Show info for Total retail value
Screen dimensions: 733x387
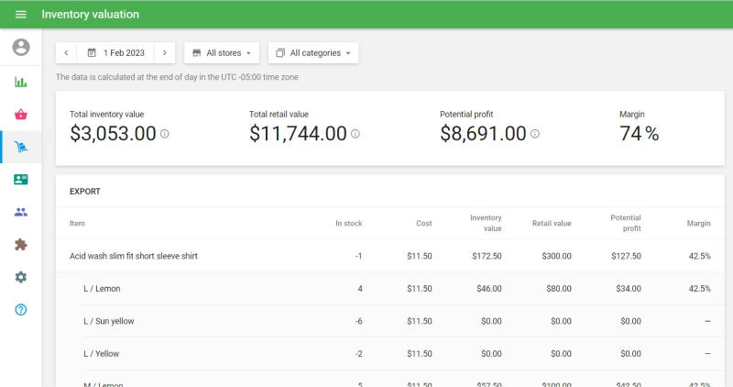coord(356,134)
